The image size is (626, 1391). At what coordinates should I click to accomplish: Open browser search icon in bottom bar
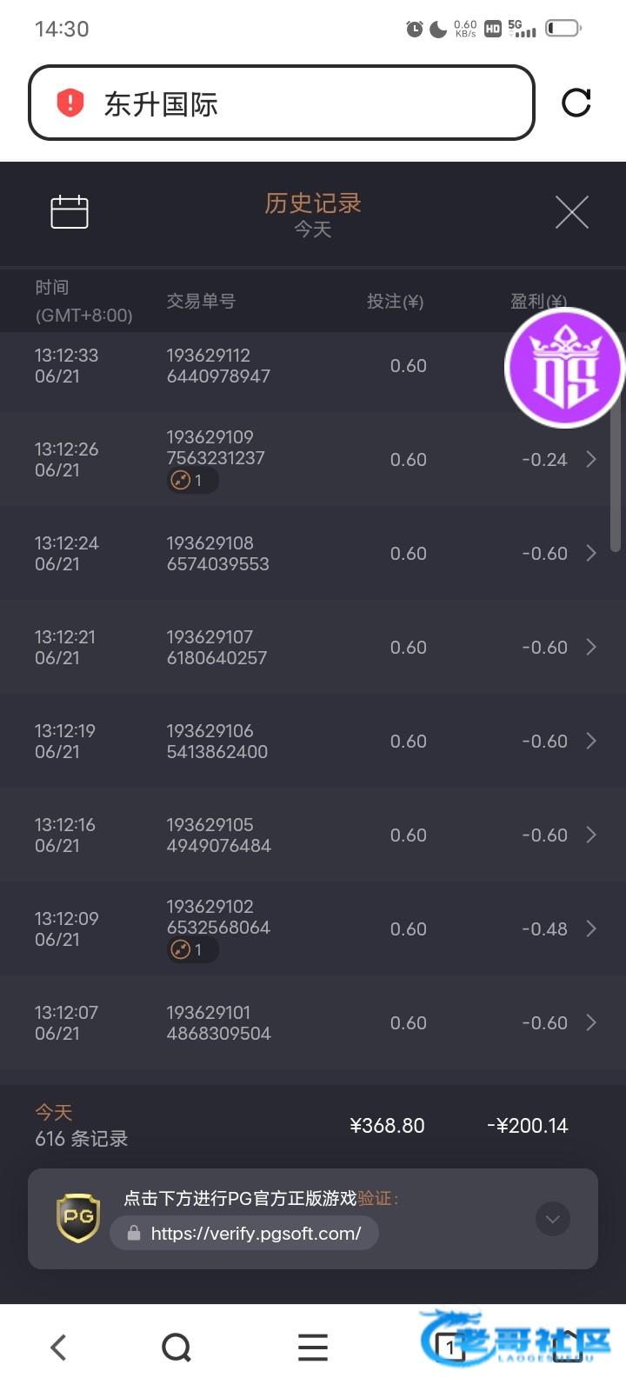tap(176, 1348)
